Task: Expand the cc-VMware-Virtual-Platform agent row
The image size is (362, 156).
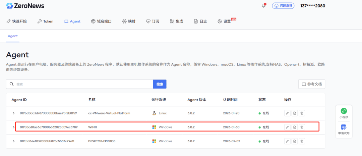Action: click(x=14, y=113)
